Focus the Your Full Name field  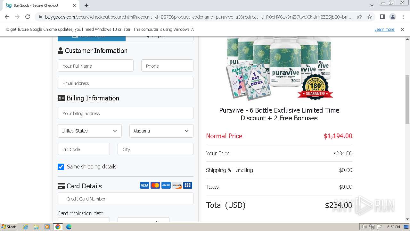tap(95, 65)
